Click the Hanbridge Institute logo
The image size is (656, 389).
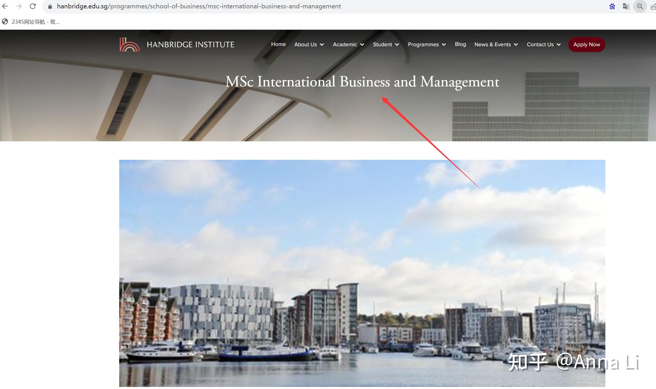(x=177, y=45)
